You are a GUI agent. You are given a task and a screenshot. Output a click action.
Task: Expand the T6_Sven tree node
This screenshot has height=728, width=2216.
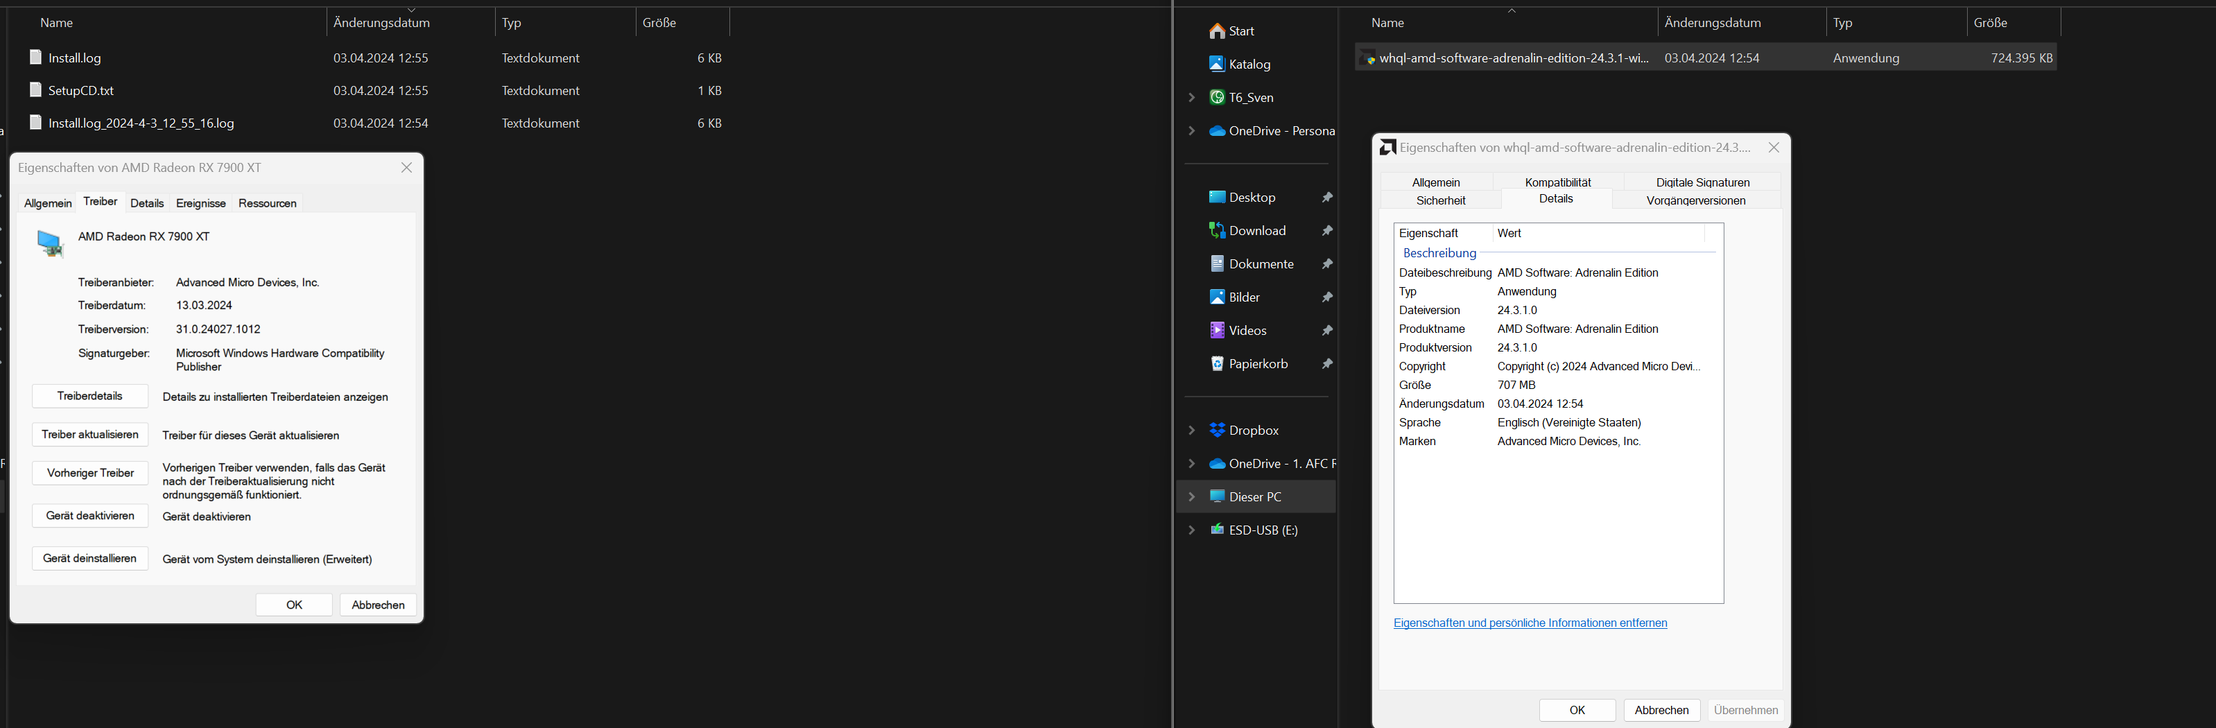click(1191, 97)
